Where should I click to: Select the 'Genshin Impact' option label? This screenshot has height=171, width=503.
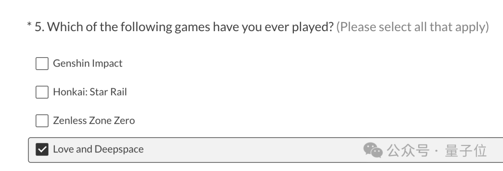[88, 63]
